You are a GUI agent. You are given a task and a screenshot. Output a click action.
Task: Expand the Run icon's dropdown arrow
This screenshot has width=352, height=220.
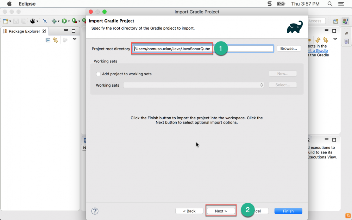click(x=69, y=21)
